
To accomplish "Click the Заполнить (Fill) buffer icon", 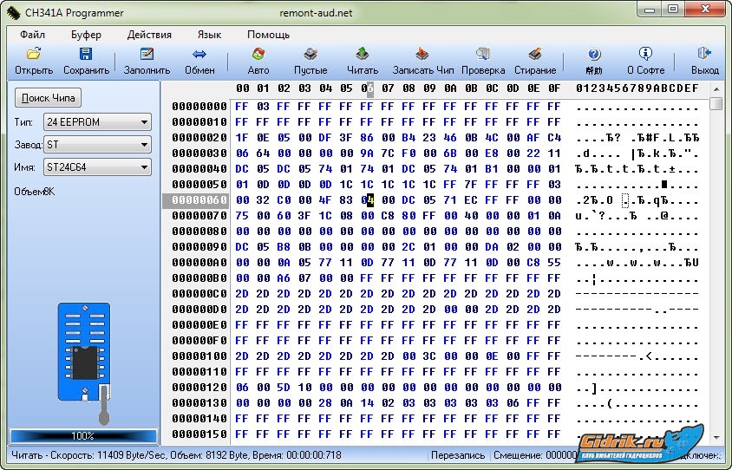I will 147,55.
